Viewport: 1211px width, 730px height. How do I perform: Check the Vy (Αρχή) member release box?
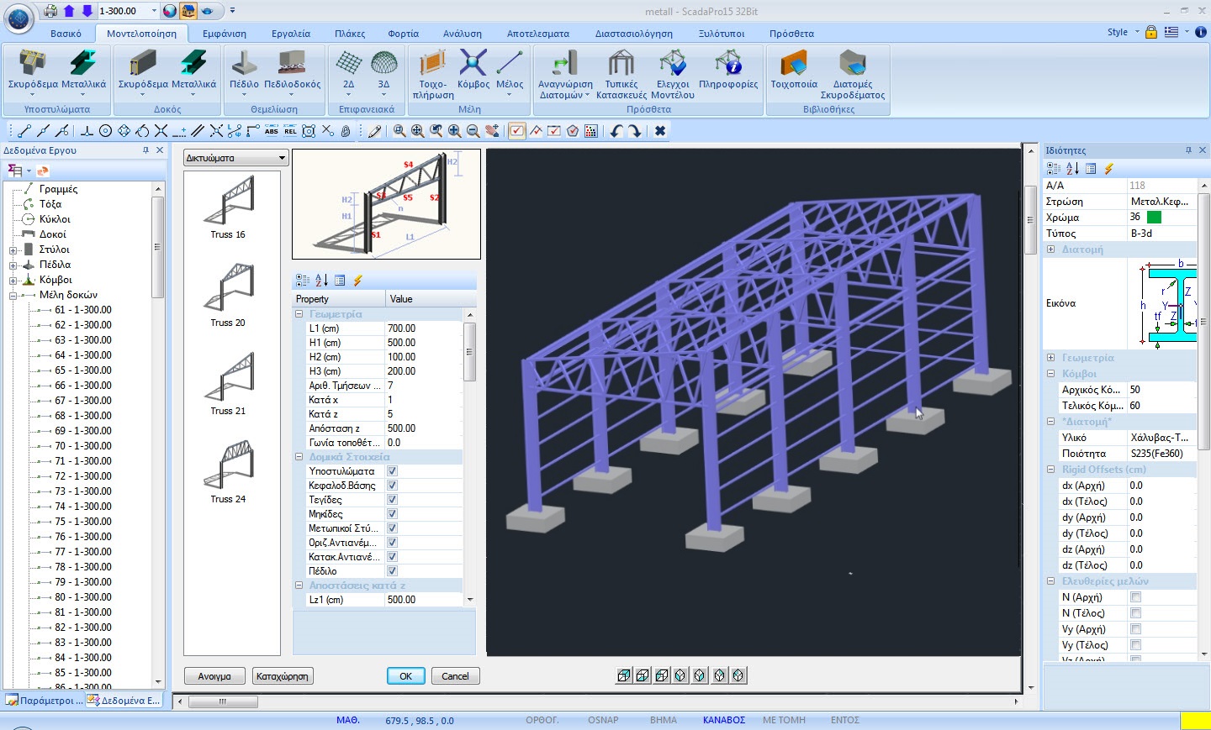(1135, 629)
